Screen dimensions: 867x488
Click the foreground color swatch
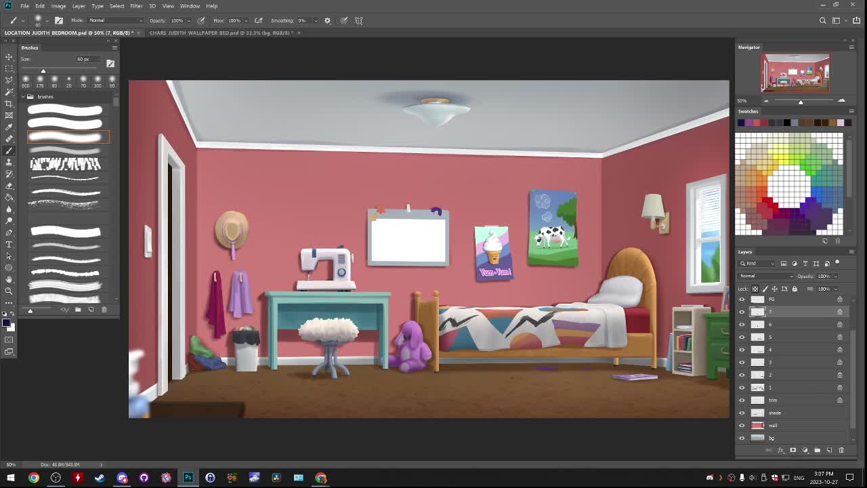click(6, 323)
